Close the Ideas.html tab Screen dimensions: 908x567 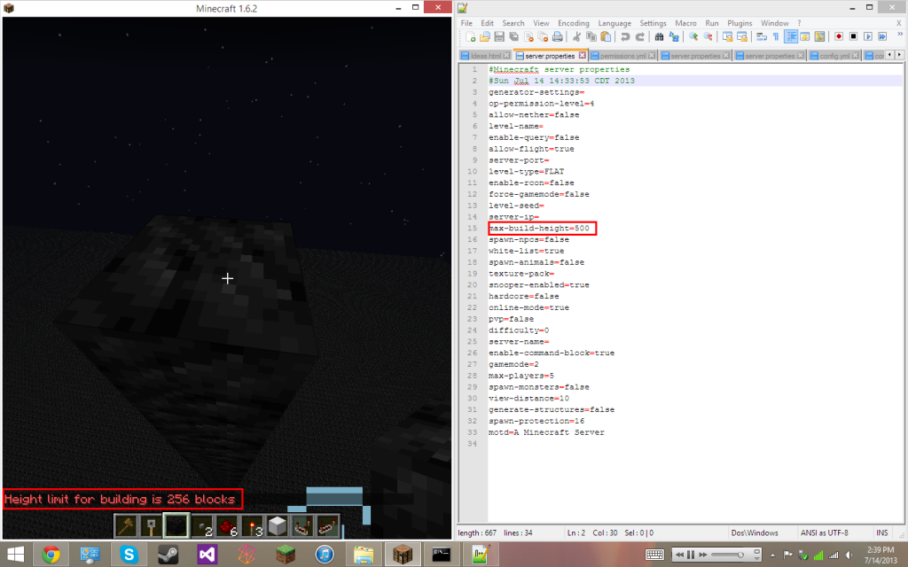point(506,56)
